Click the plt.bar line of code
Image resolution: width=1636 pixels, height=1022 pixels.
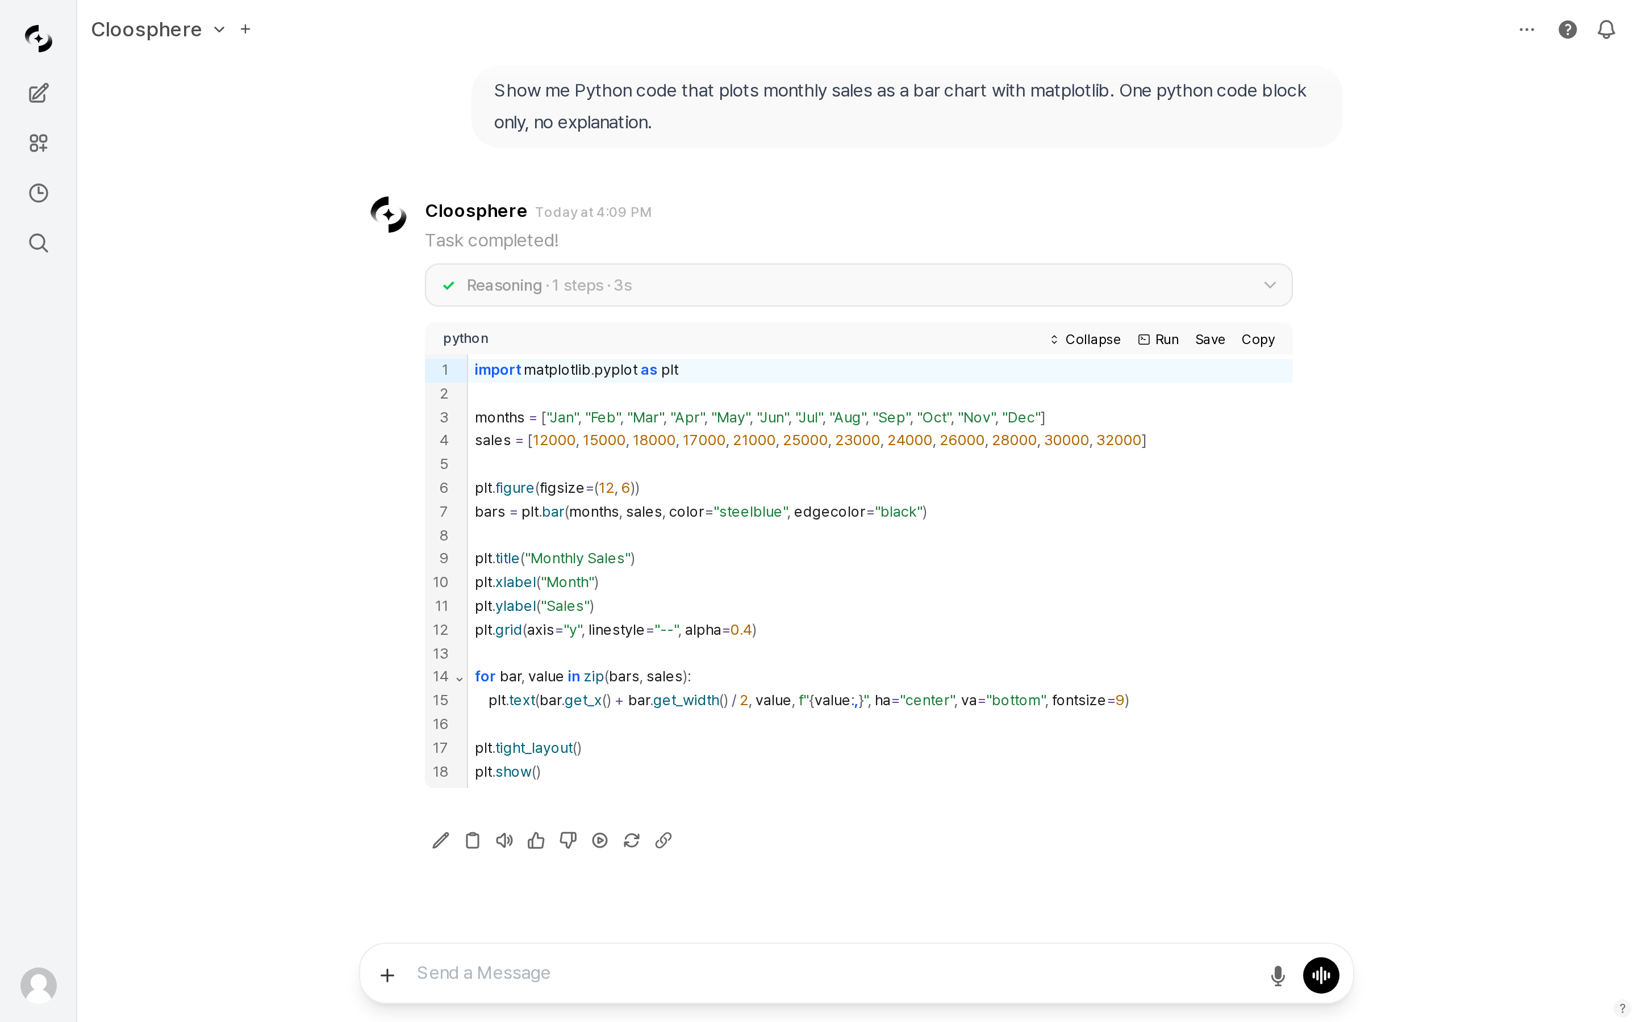[701, 512]
